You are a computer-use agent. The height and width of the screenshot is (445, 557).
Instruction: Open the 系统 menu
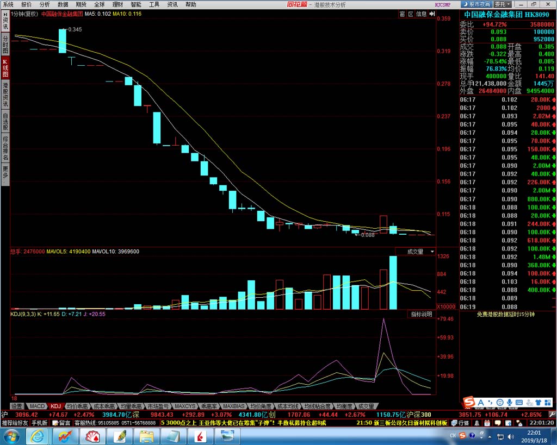tap(8, 4)
